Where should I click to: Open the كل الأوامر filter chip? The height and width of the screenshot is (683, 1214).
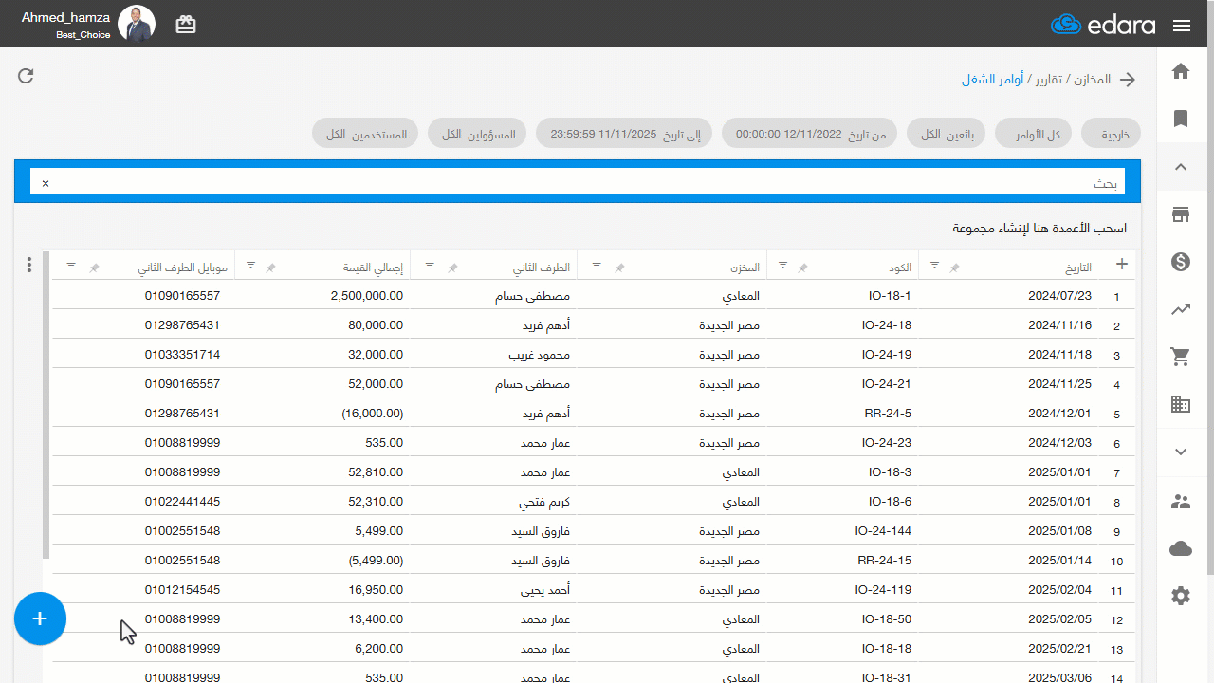[1034, 135]
